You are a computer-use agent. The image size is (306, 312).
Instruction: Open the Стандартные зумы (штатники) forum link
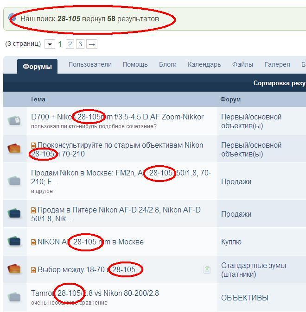[x=254, y=270]
